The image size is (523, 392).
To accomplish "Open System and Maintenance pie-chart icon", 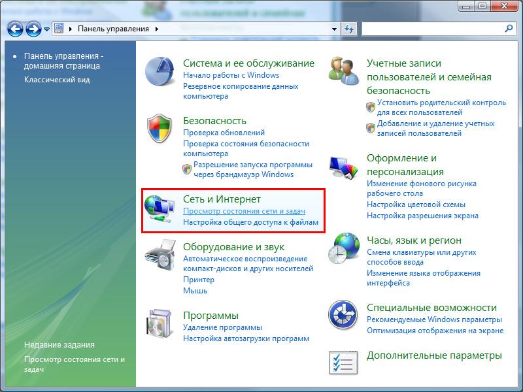I will click(160, 71).
